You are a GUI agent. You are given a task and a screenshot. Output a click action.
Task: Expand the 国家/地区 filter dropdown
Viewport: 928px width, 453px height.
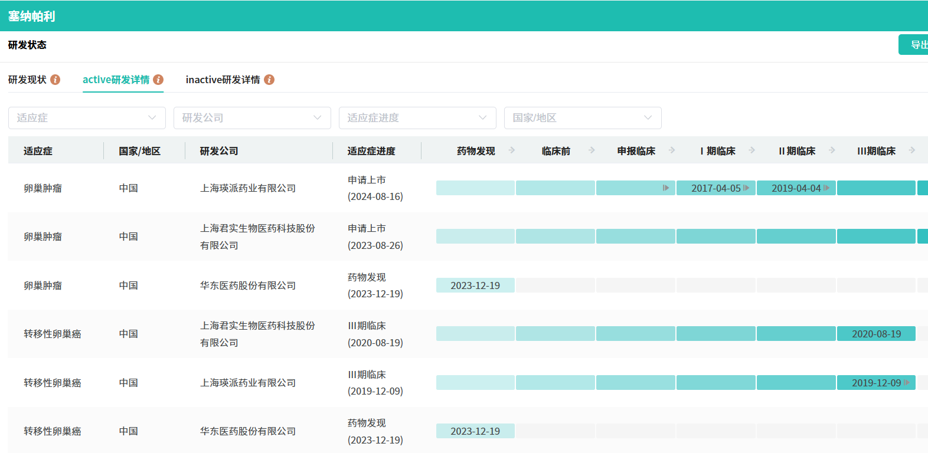coord(583,118)
